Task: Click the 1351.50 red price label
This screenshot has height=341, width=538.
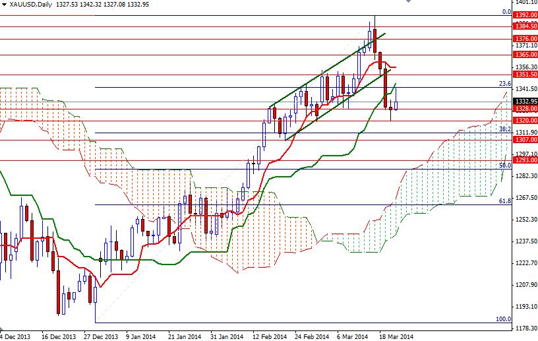Action: click(525, 75)
